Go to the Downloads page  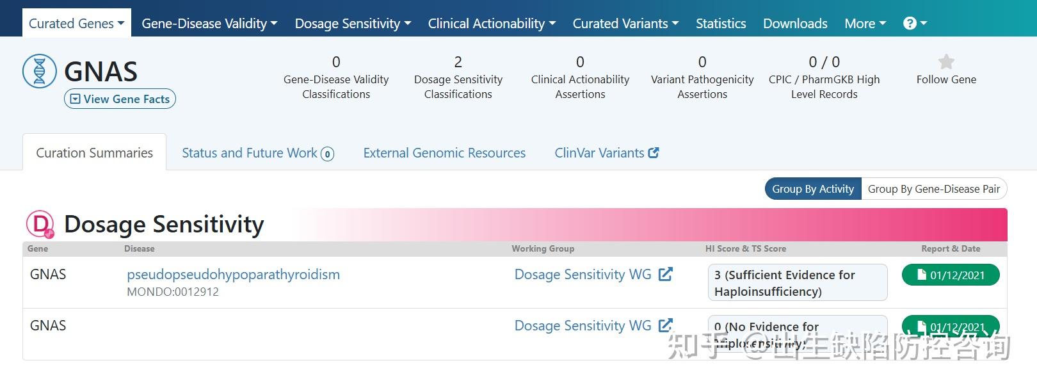click(x=795, y=24)
